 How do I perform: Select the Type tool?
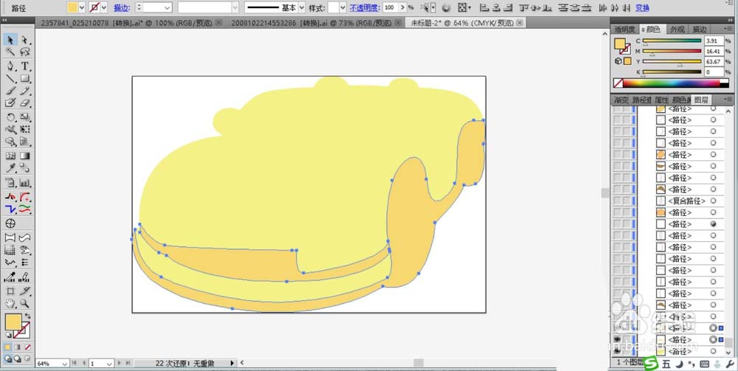(25, 66)
